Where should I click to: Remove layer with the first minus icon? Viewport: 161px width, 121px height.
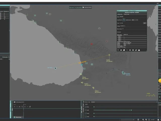coord(17,107)
